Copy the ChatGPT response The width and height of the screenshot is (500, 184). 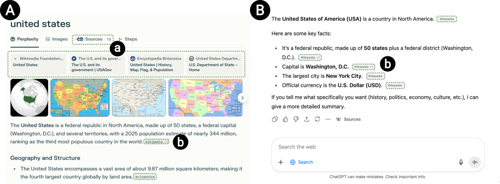[x=275, y=119]
